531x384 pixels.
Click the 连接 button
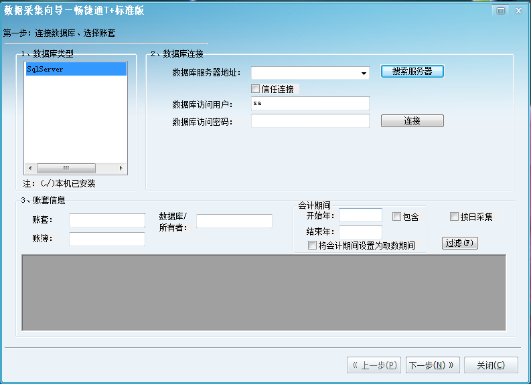pyautogui.click(x=412, y=121)
